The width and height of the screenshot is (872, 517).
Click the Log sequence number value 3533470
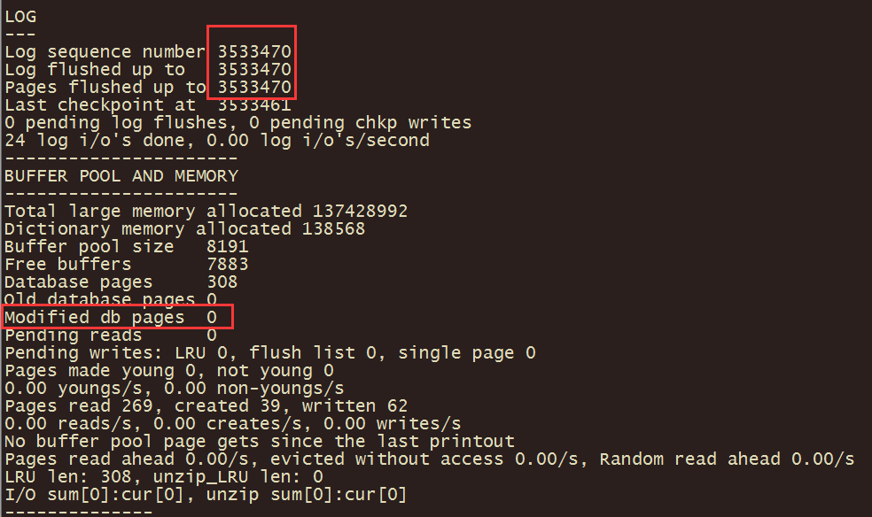tap(254, 51)
